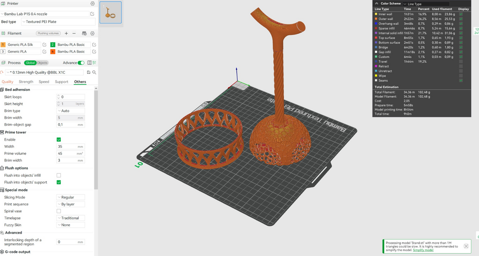Click the Skirt loops stepper field

(71, 97)
